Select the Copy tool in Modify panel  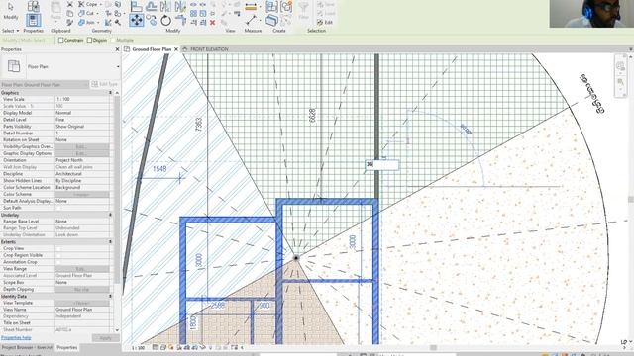152,20
